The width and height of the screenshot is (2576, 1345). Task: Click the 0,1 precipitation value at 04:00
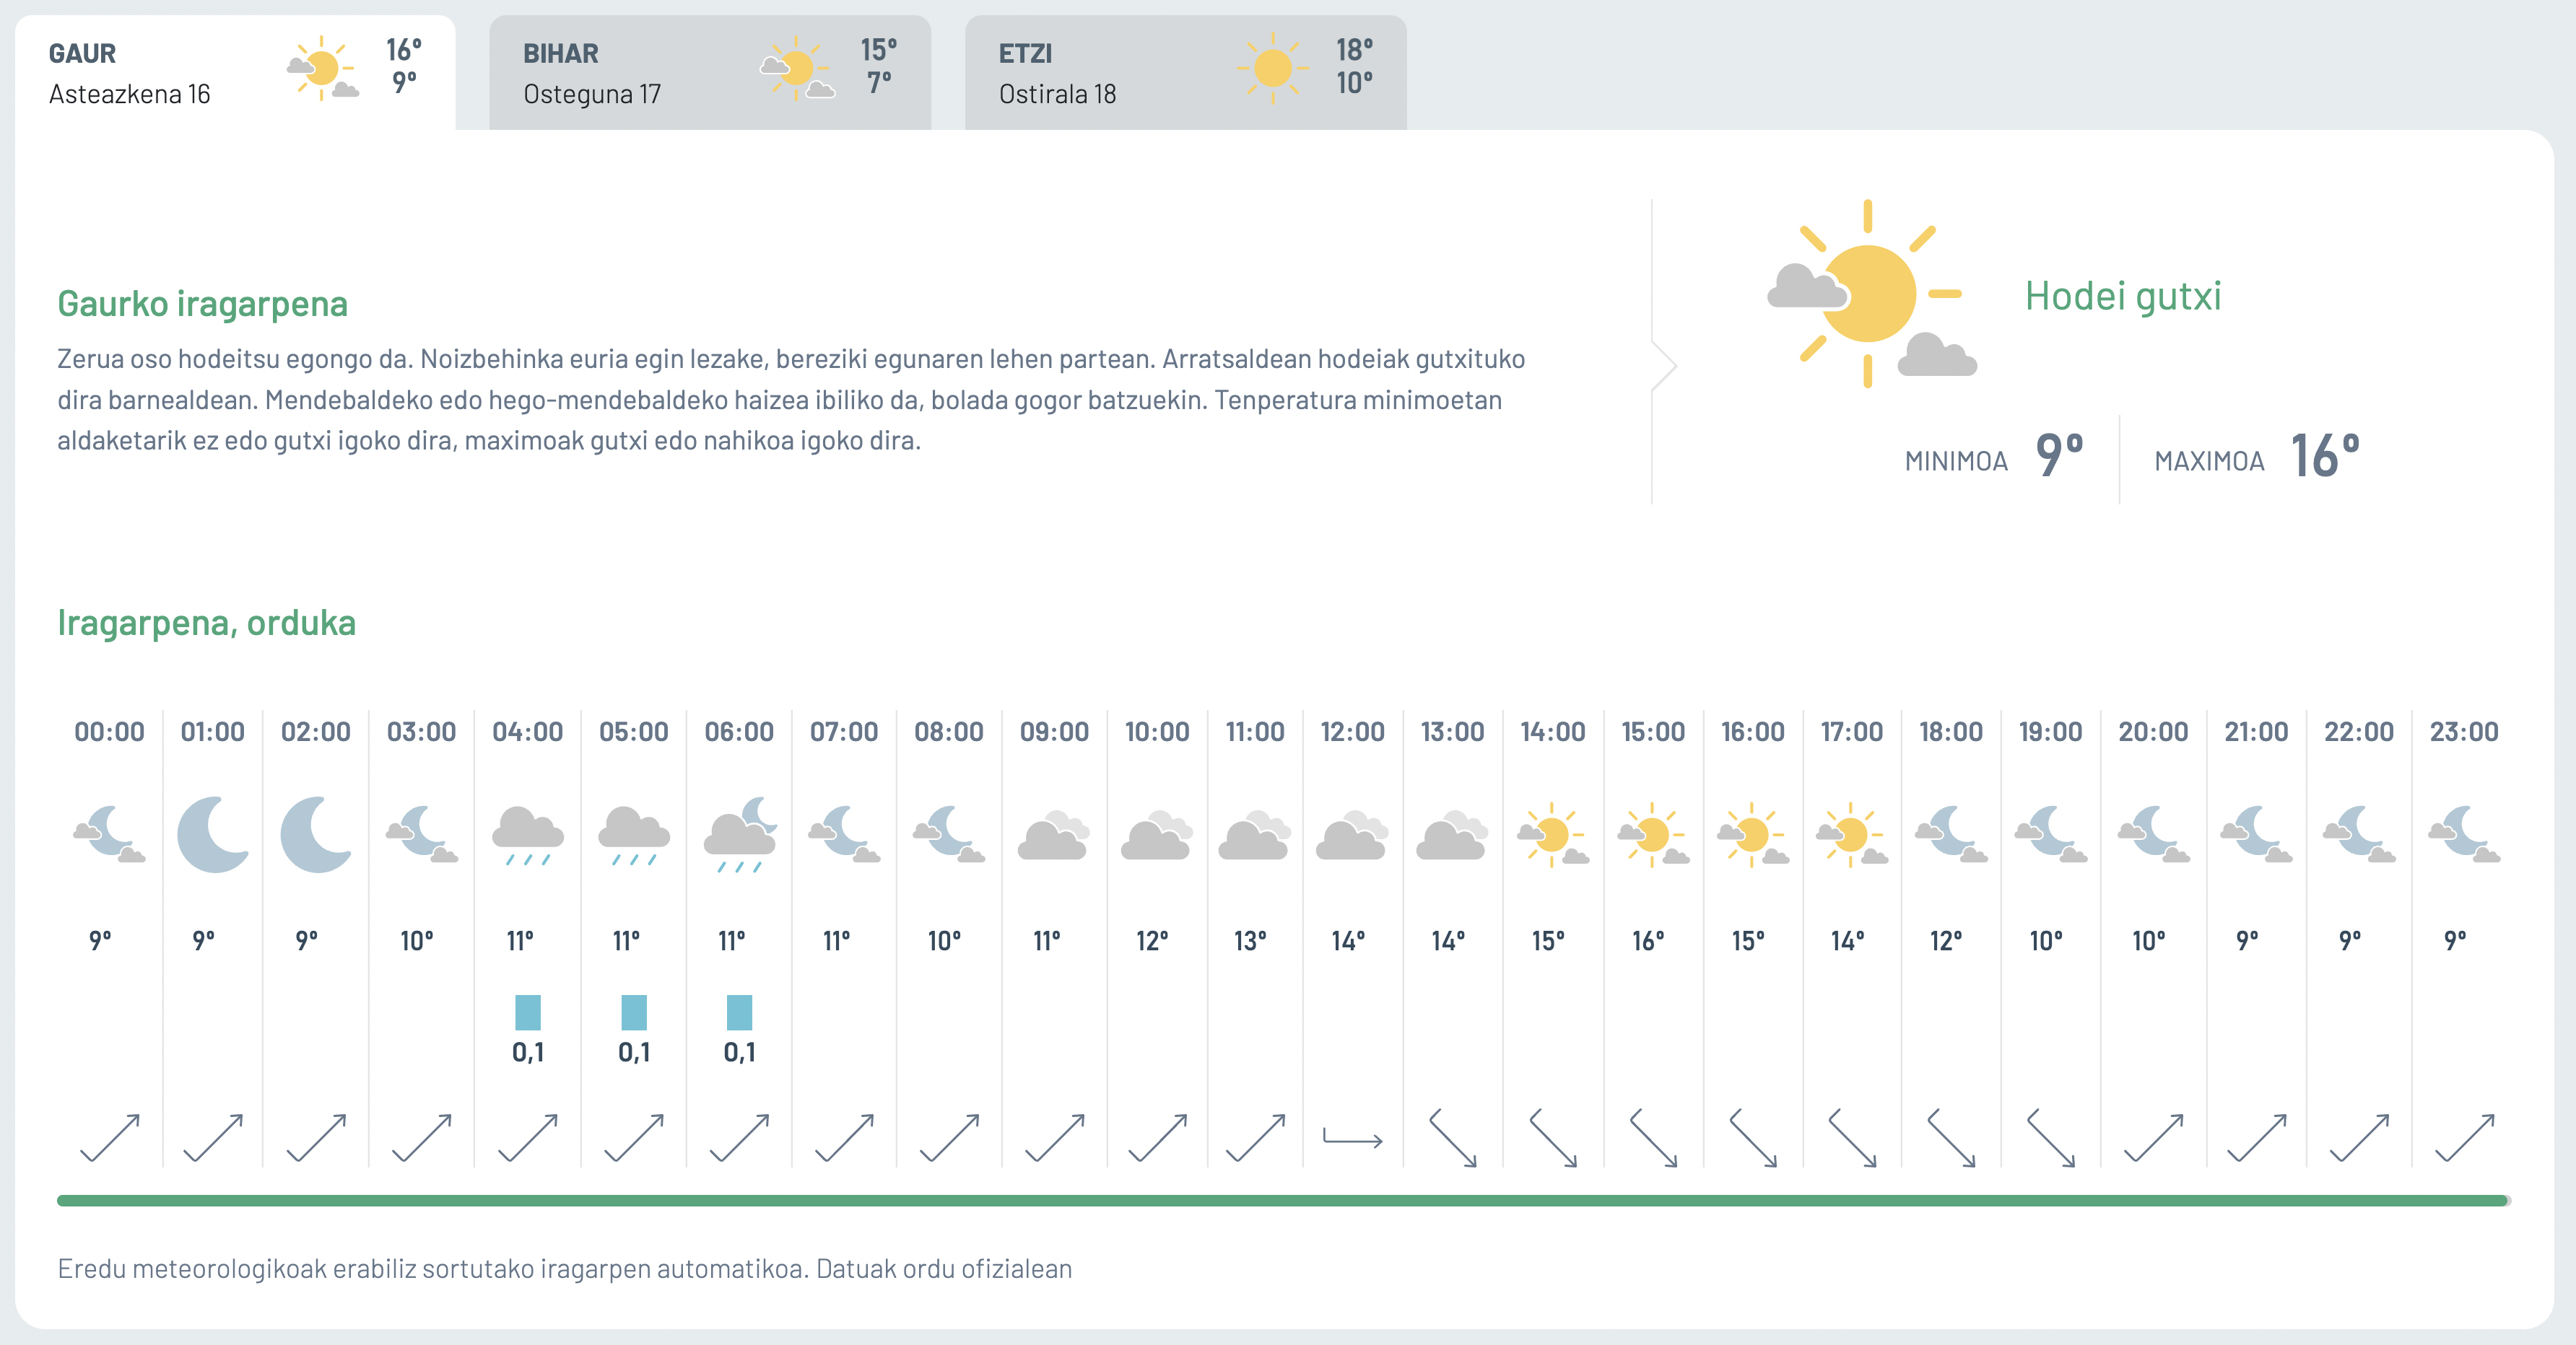click(528, 1051)
